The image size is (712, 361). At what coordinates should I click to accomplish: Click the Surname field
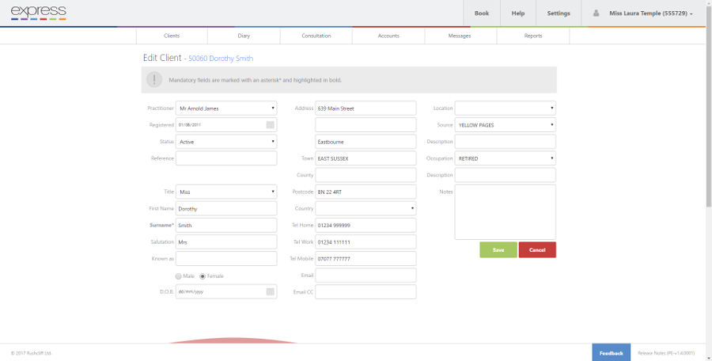(x=226, y=225)
